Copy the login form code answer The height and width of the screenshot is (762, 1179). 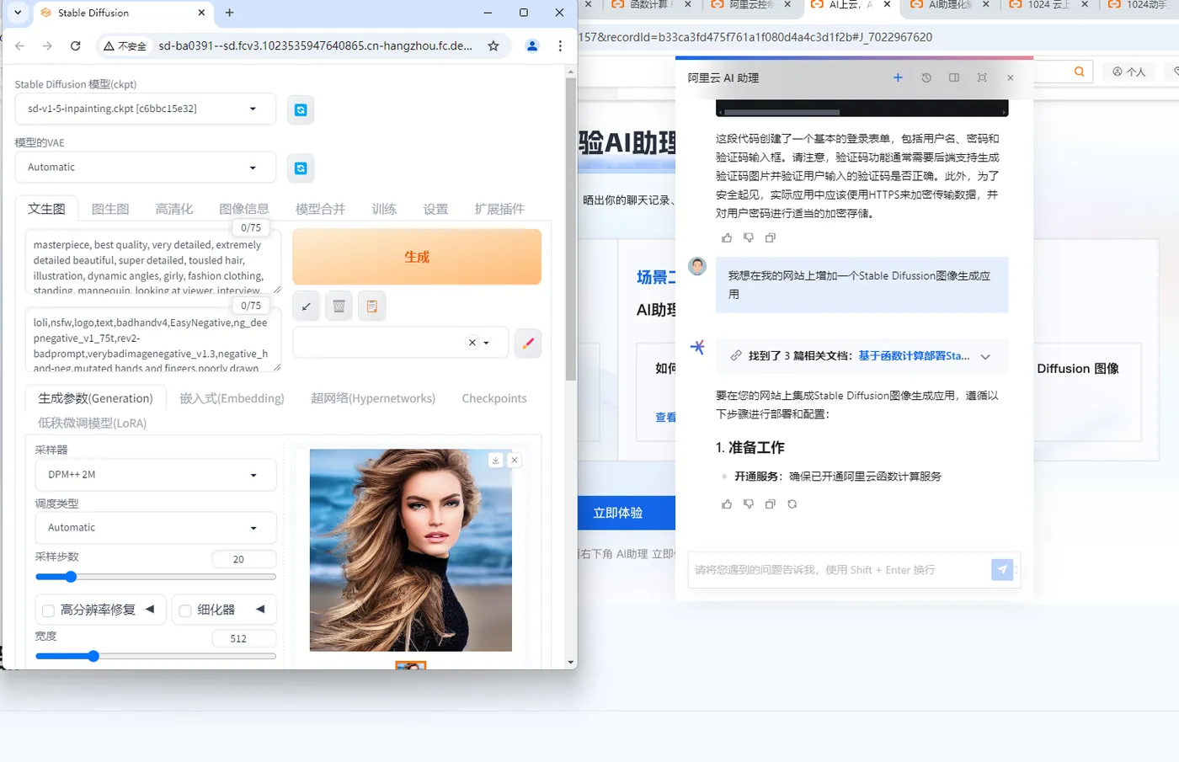770,238
